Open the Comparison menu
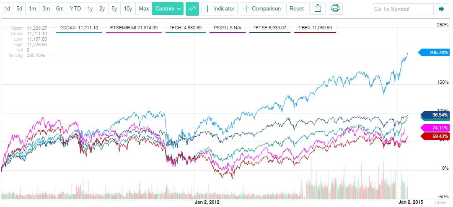The height and width of the screenshot is (207, 453). coord(262,8)
